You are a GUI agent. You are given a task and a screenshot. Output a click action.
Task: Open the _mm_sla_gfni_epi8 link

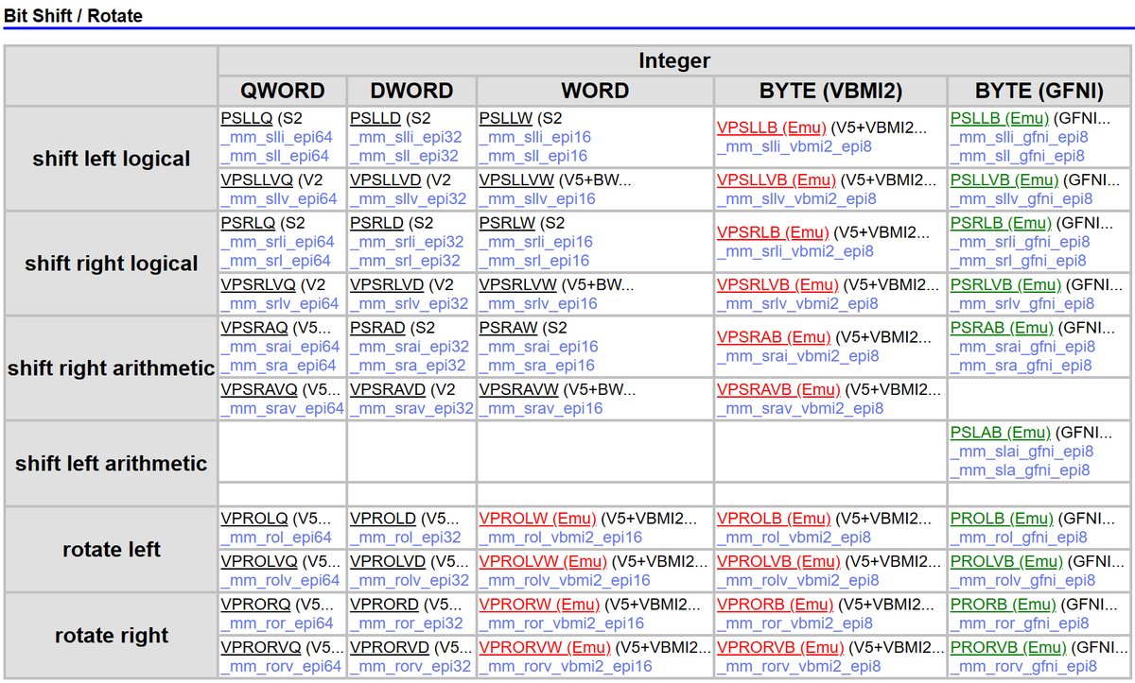1020,470
